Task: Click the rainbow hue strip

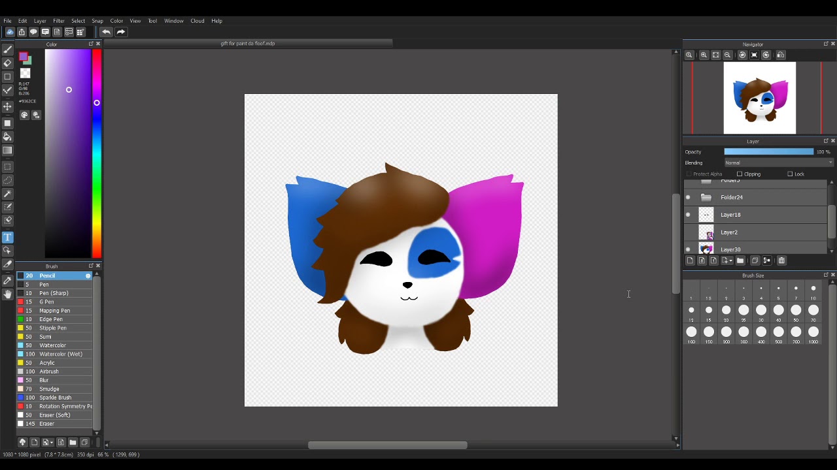Action: click(x=97, y=153)
